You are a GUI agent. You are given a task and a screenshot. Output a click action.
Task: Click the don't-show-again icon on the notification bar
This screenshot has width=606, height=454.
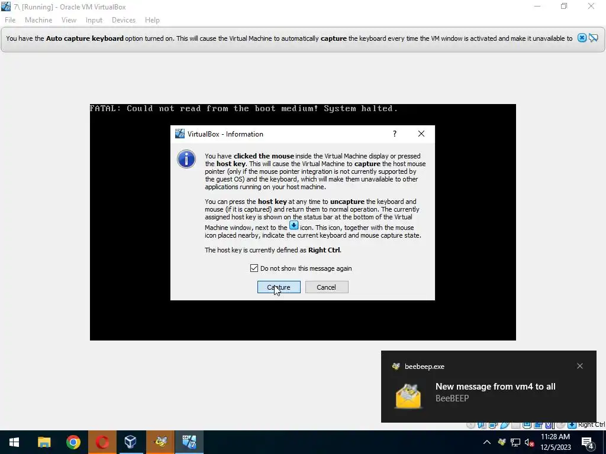[593, 38]
